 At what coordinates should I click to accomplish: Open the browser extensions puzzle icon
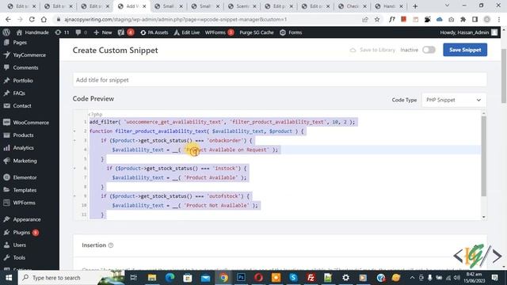463,19
